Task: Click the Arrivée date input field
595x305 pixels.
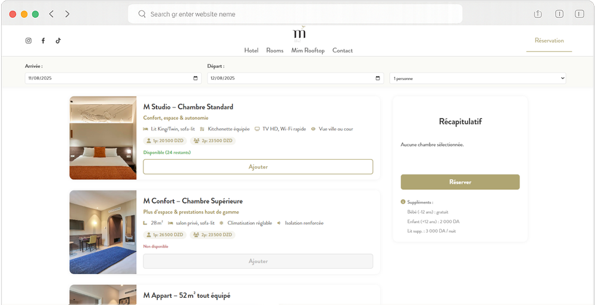Action: click(113, 78)
